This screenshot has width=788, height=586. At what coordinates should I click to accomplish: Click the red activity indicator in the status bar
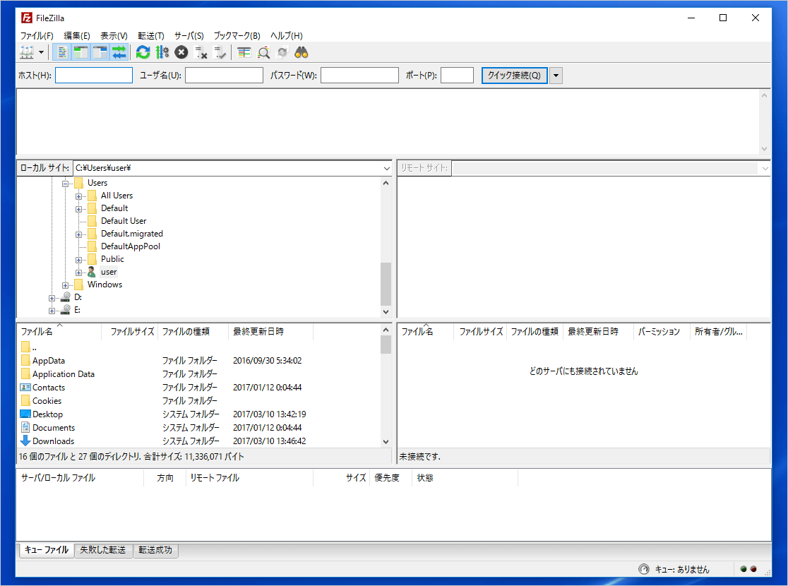(753, 569)
